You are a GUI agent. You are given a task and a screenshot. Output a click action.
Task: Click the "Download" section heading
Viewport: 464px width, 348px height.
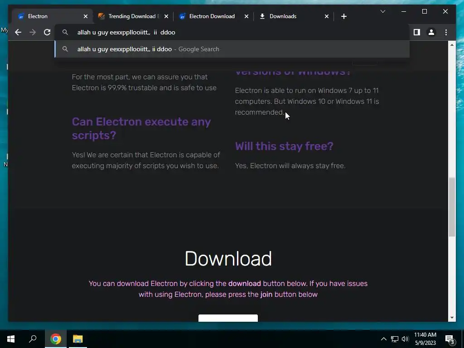228,259
